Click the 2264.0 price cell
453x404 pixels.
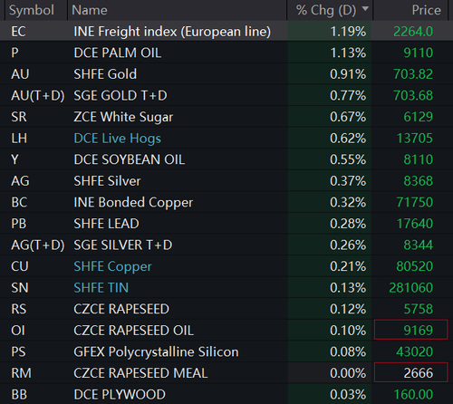tap(413, 32)
